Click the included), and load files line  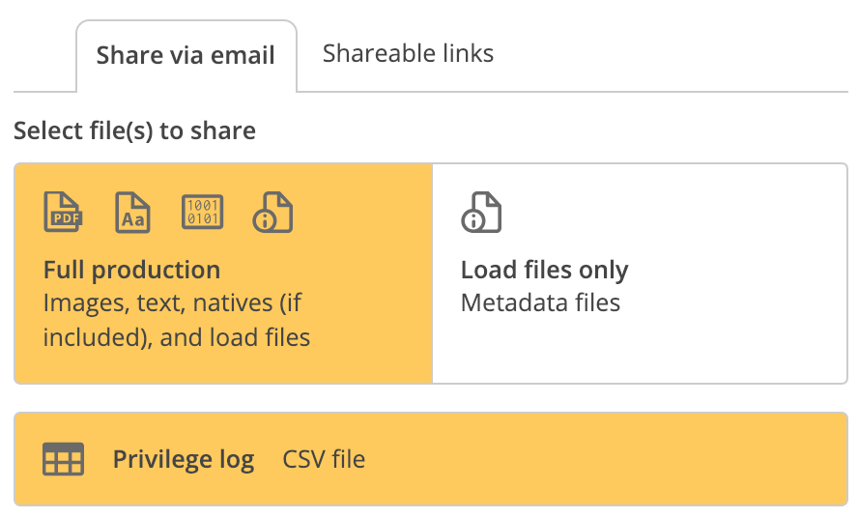point(177,338)
